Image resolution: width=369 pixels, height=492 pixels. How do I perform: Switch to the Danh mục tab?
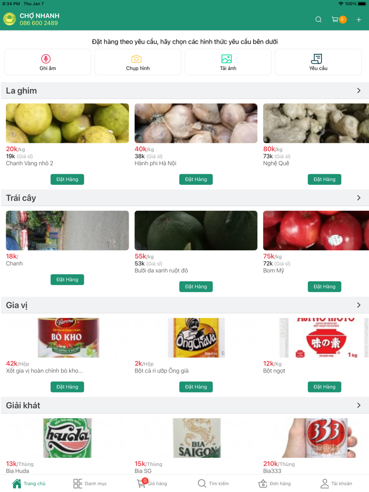(90, 484)
